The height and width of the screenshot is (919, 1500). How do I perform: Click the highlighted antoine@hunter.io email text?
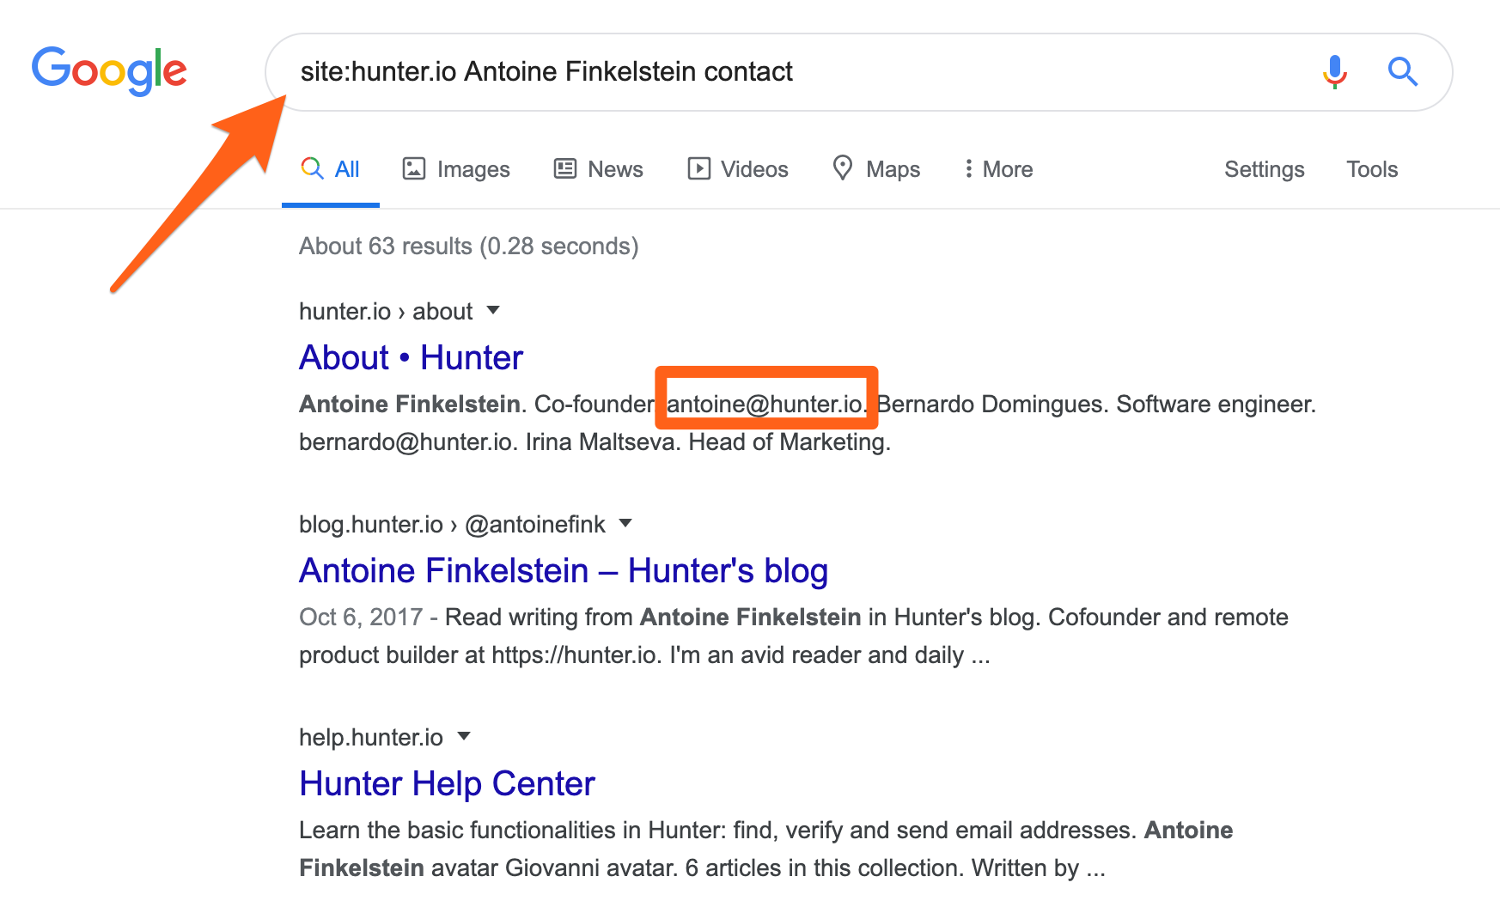tap(765, 404)
